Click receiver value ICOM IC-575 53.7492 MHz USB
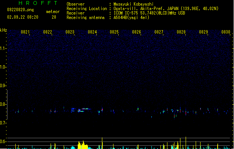This screenshot has width=234, height=149. point(149,13)
